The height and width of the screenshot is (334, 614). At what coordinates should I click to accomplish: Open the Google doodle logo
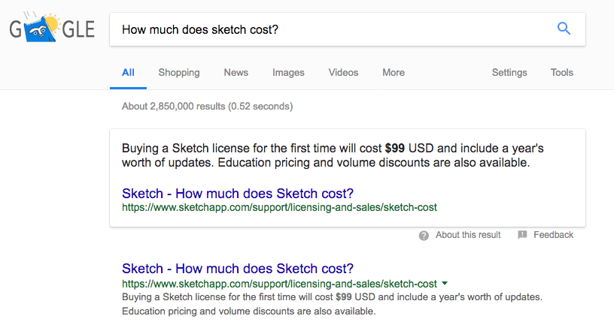coord(52,27)
